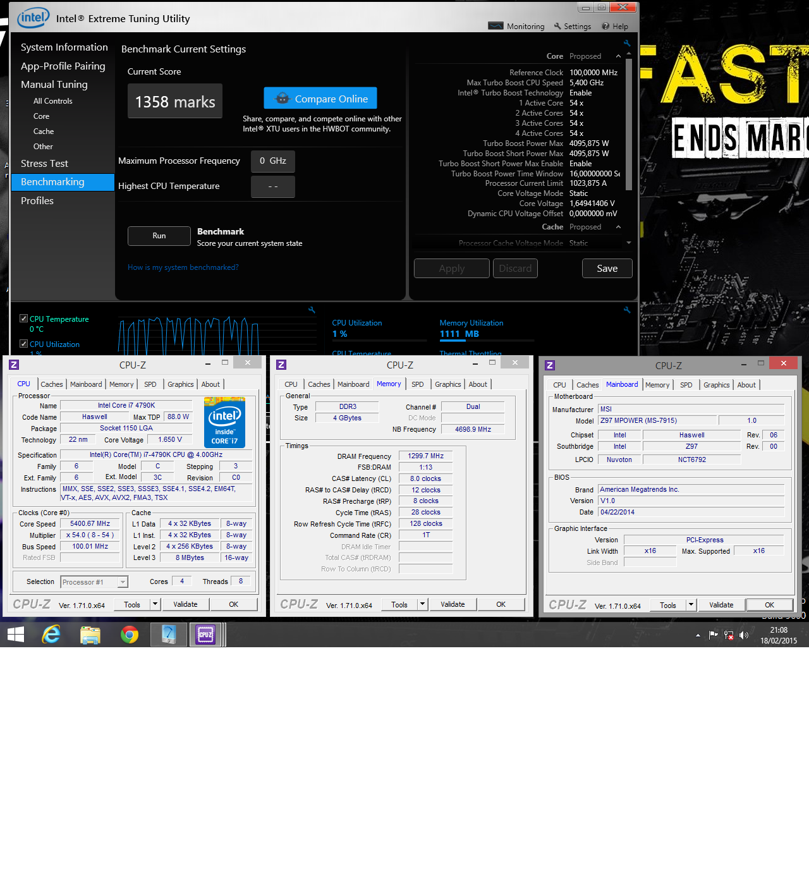Open volume speaker tray icon
This screenshot has height=895, width=809.
(x=744, y=635)
